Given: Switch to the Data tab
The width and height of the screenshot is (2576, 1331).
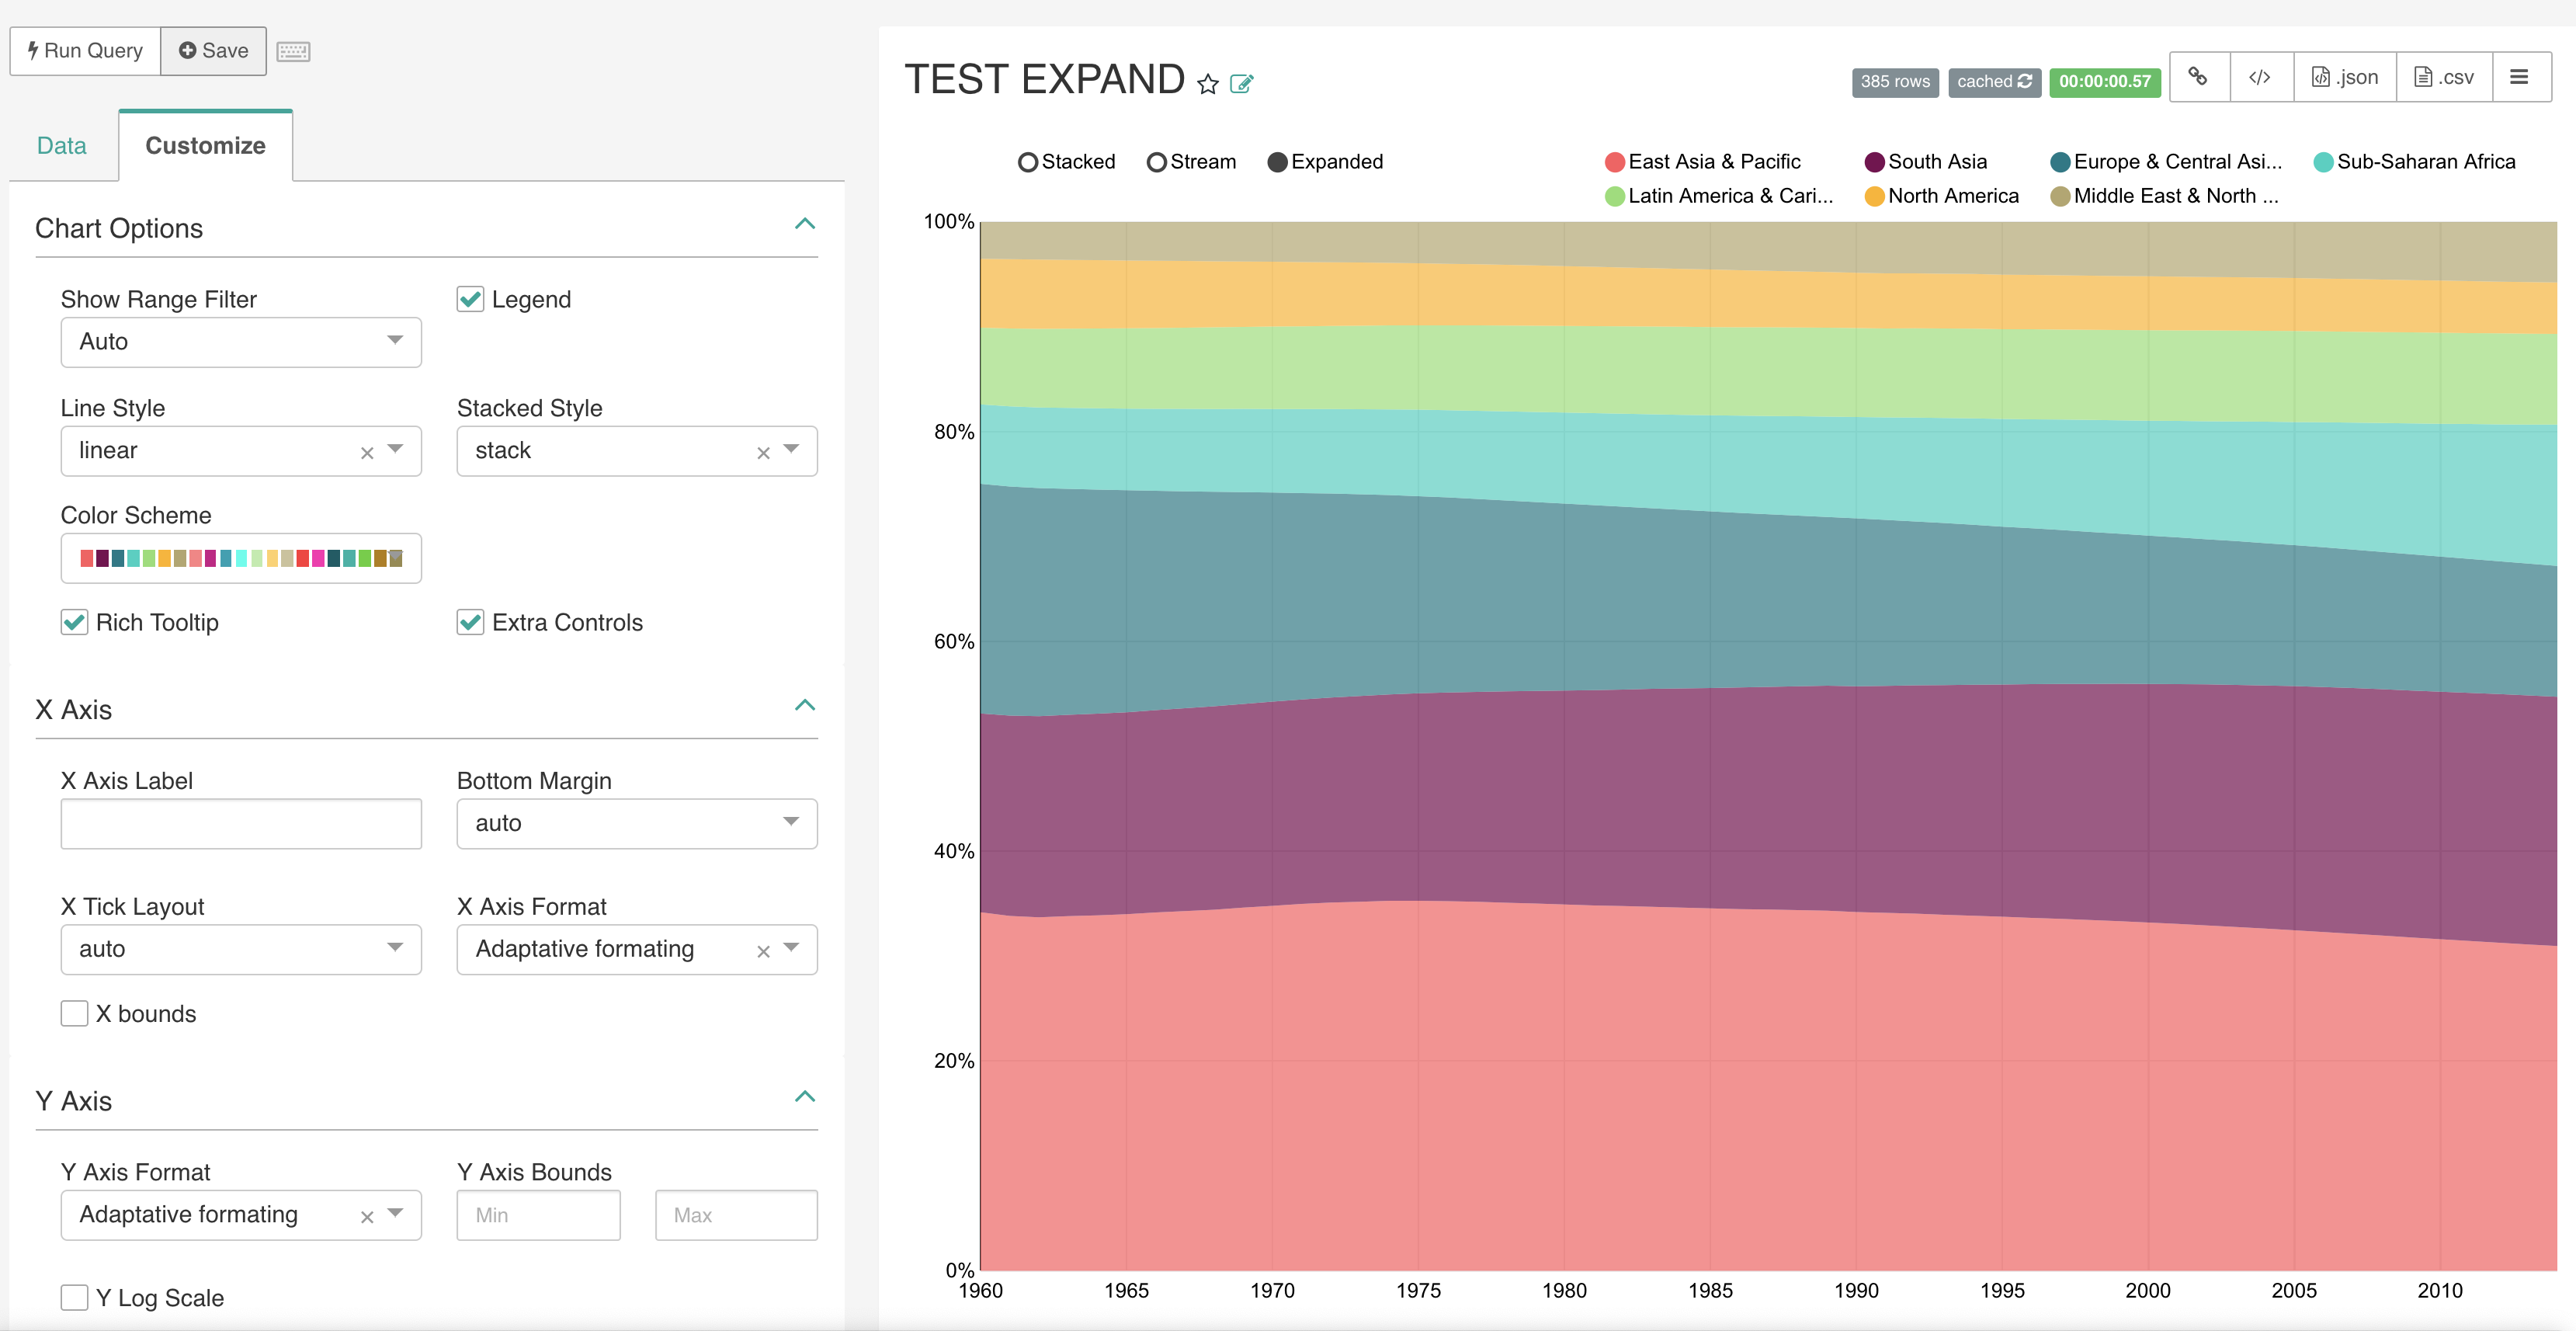Looking at the screenshot, I should [62, 145].
